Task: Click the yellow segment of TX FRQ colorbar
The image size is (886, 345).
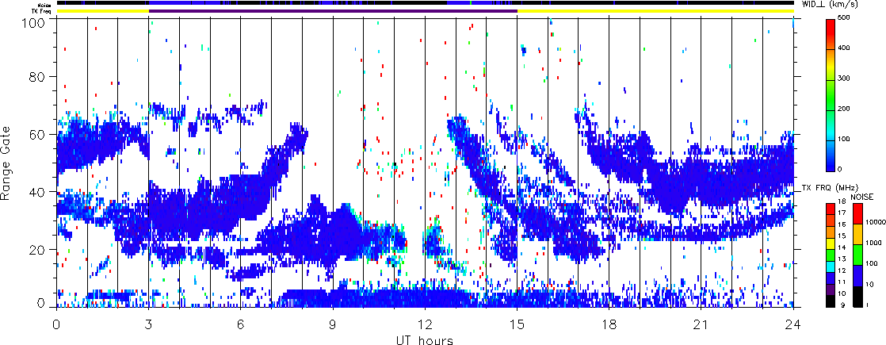Action: pos(831,243)
